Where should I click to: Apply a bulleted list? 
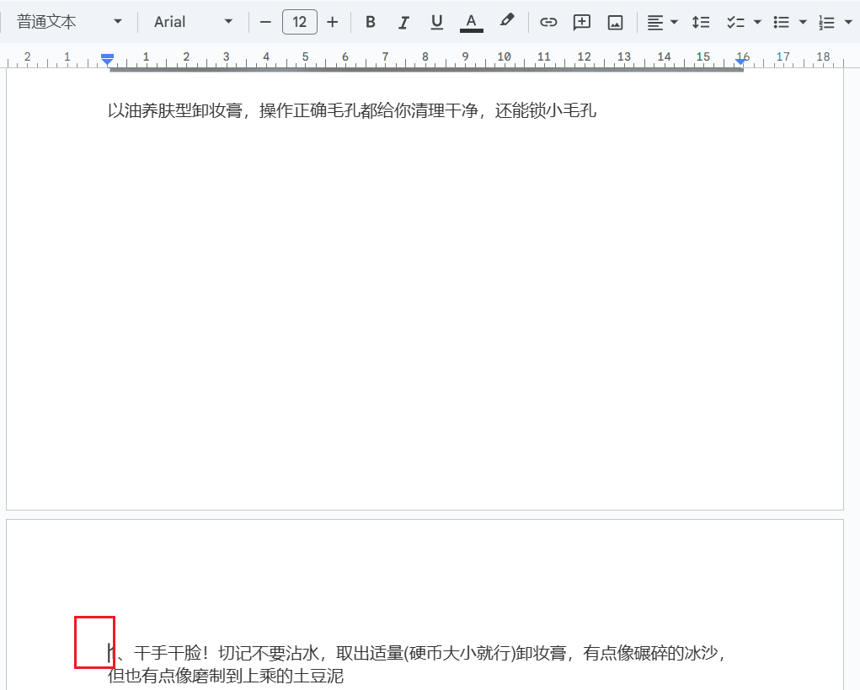(782, 22)
